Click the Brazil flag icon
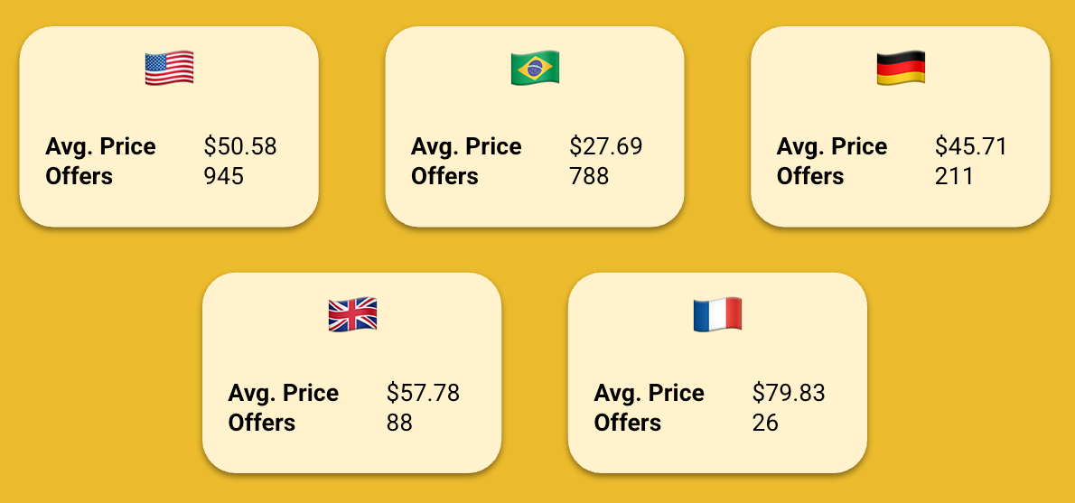This screenshot has height=503, width=1075. click(x=535, y=69)
